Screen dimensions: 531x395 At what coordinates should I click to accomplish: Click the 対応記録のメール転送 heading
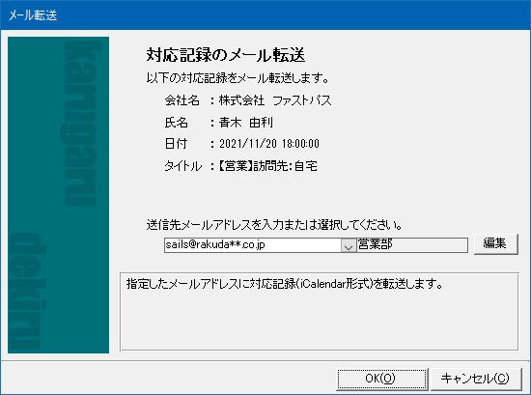226,55
